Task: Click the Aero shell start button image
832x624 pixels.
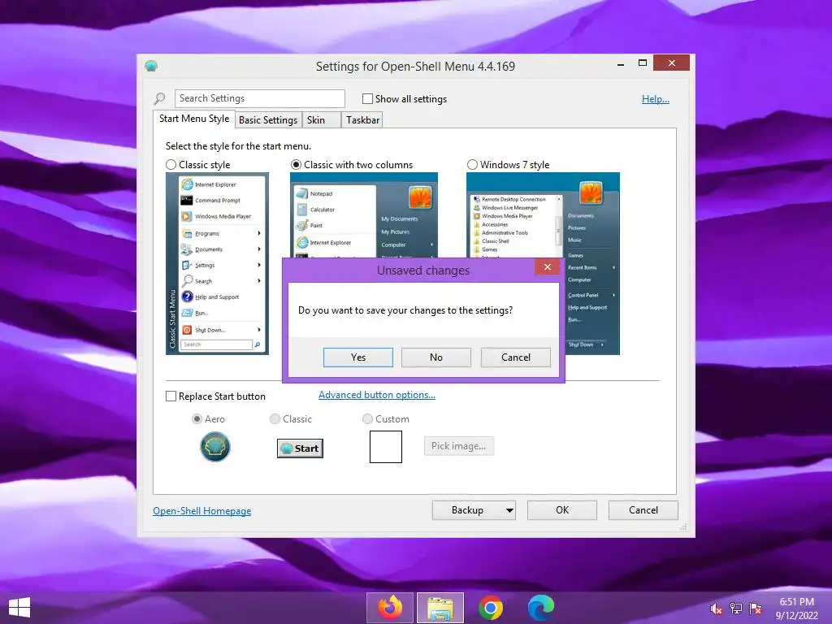Action: click(214, 447)
